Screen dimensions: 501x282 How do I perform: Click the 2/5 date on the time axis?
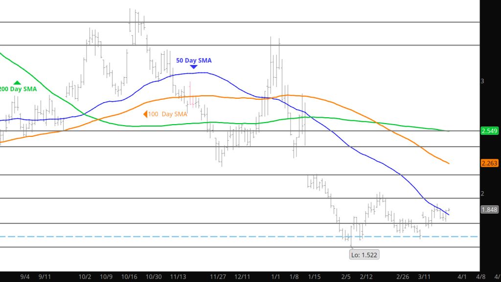click(345, 276)
